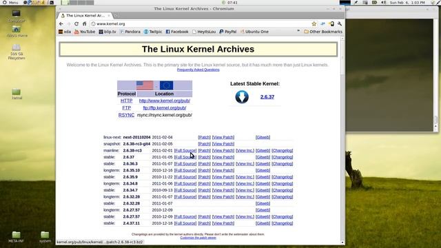Screen dimensions: 441x248
Task: Click Patch for longterm 2.6.34.8
Action: point(204,184)
